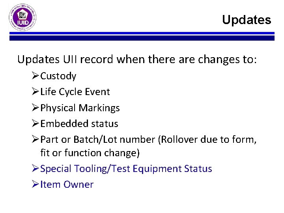284x213 pixels.
Task: Click the blue arrow bullet beside Special Tooling
Action: pos(35,168)
